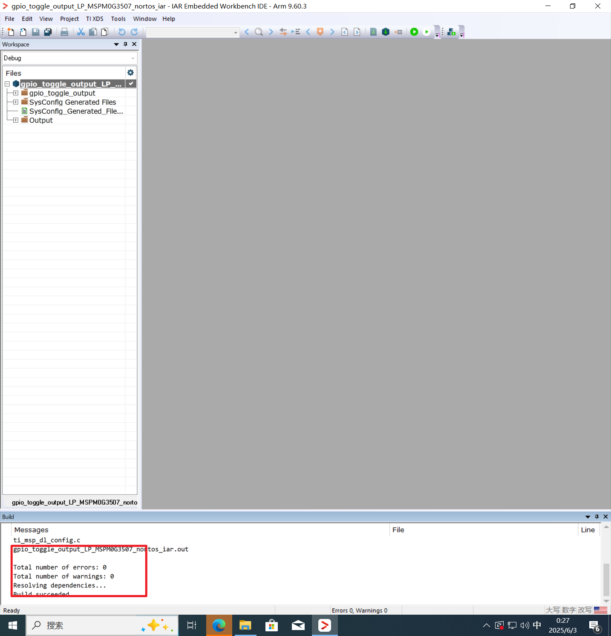Collapse the gpio_toggle_output_LP project node
The width and height of the screenshot is (611, 636).
point(7,84)
